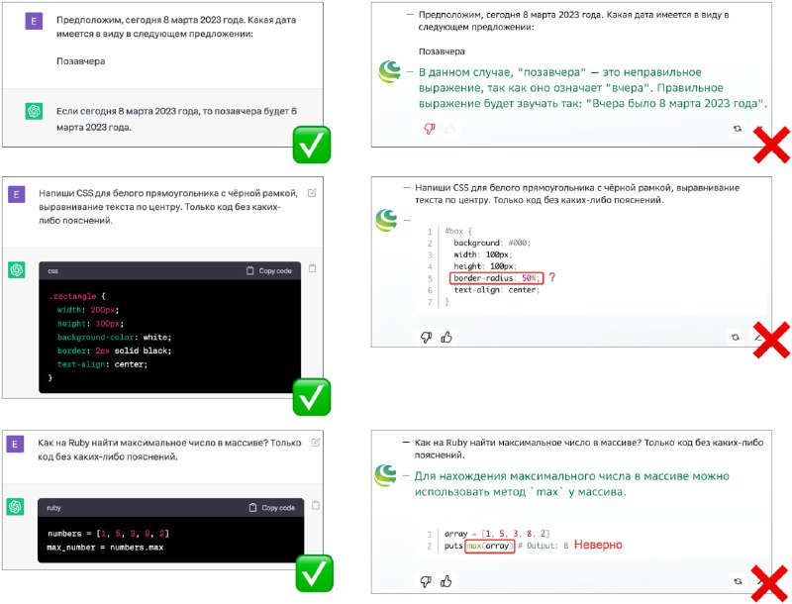Click 'text-align: center;' in the ChatGPT css block

pyautogui.click(x=102, y=364)
